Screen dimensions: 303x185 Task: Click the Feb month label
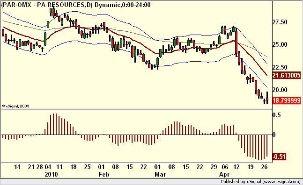click(104, 174)
